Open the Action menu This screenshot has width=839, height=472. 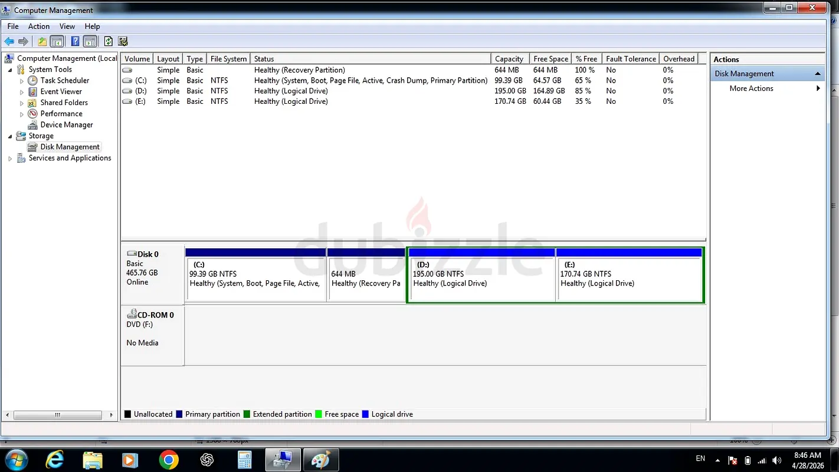pos(39,27)
